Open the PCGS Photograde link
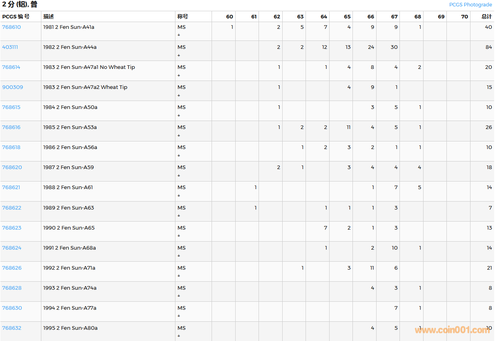This screenshot has height=341, width=495. point(470,5)
